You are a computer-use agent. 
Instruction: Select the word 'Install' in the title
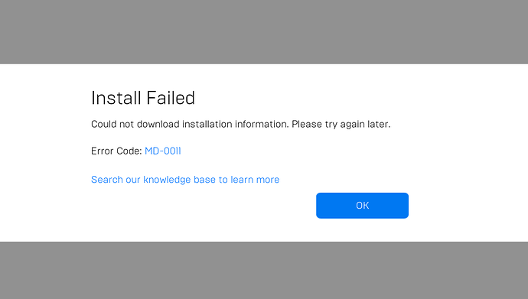coord(116,98)
